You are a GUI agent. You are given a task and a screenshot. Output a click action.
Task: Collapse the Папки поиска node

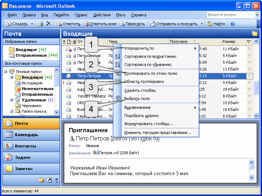(x=11, y=111)
